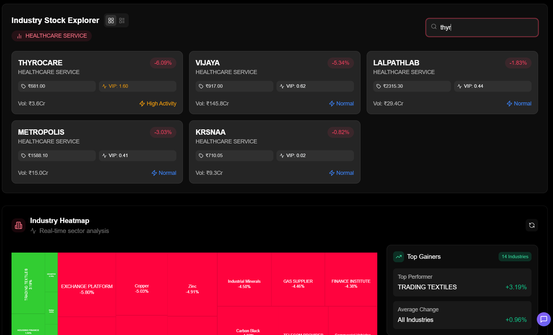The image size is (553, 335).
Task: Click METROPOLIS's -3.03% change badge
Action: [163, 132]
